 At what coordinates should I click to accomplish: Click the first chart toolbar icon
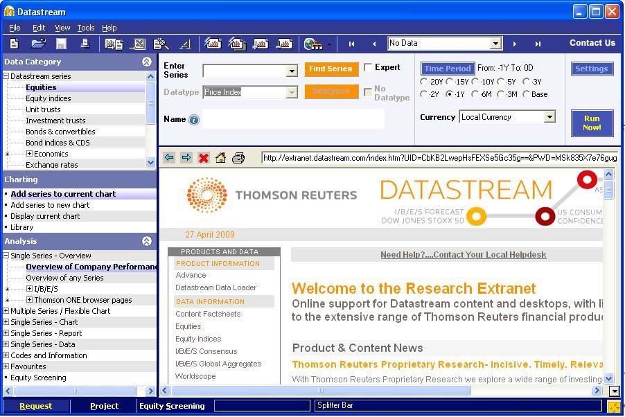click(213, 43)
